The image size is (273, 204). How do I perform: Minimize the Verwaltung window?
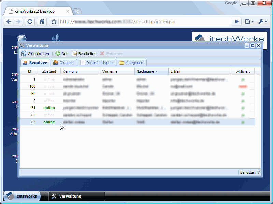[x=247, y=46]
